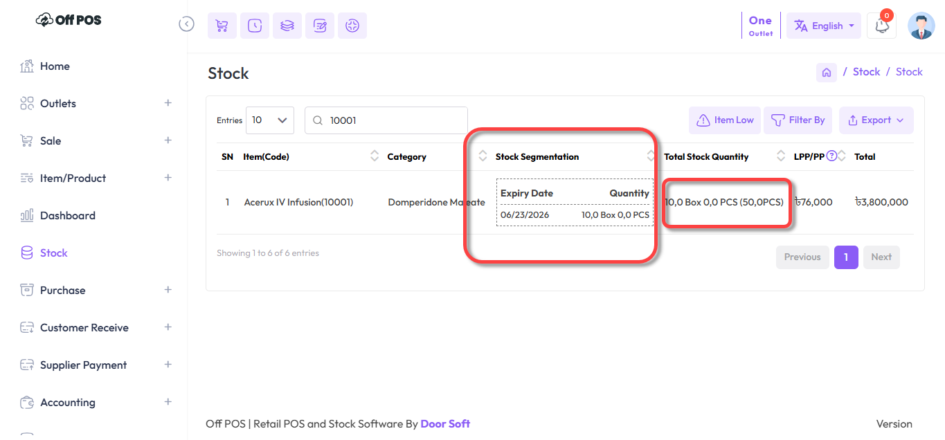Click the shopping cart icon in top toolbar
The image size is (945, 440).
point(222,26)
